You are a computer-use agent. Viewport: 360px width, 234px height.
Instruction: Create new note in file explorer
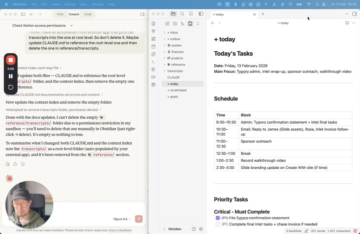coord(167,24)
